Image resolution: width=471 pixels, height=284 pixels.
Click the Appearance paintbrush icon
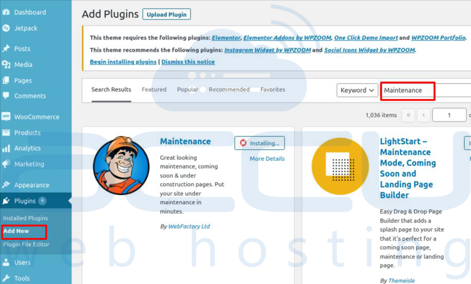6,185
